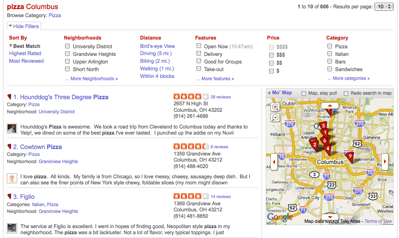Expand map with Mo' Map
This screenshot has width=399, height=238.
280,93
